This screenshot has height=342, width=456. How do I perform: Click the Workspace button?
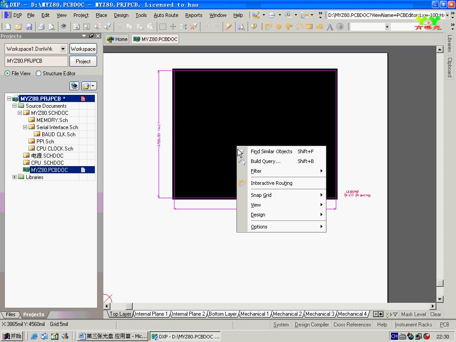(x=83, y=49)
